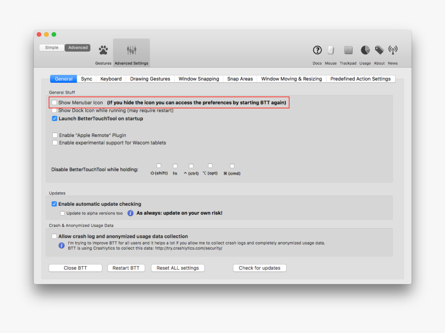
Task: Click Reset ALL settings button
Action: 177,268
